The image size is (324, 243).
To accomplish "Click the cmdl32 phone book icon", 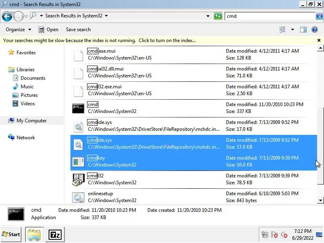I will (78, 179).
